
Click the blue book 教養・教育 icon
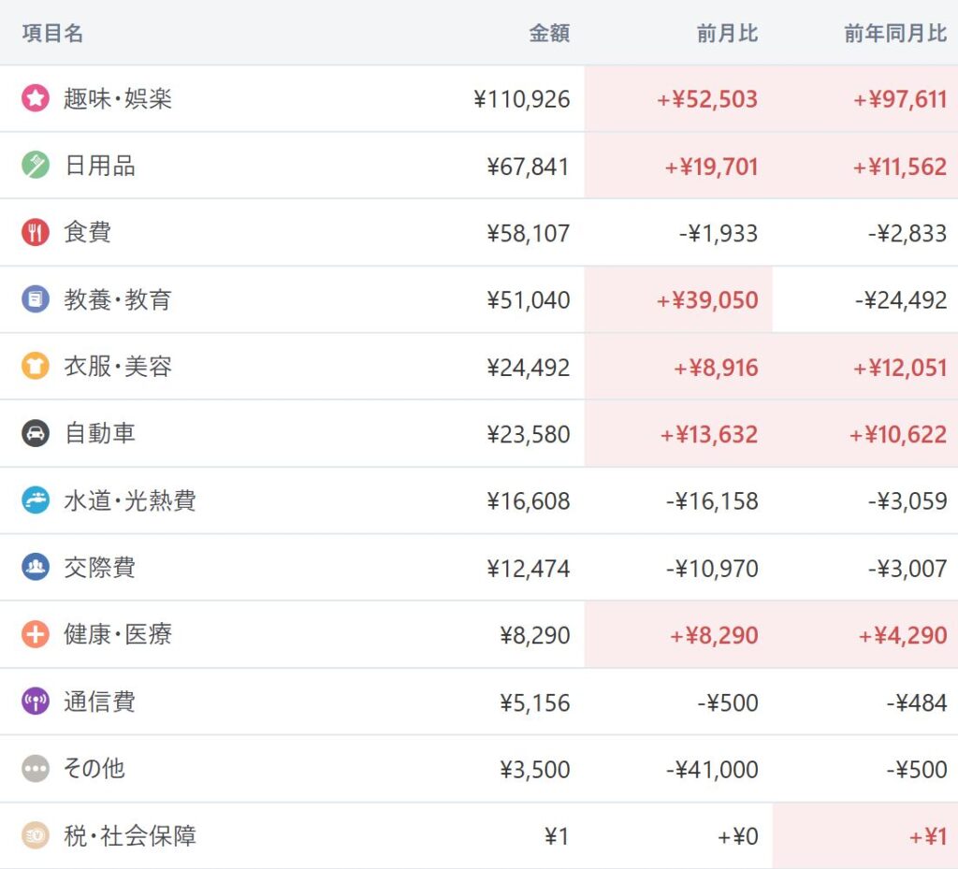(x=36, y=299)
